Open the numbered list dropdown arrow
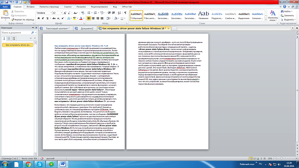299x168 pixels. click(x=98, y=13)
